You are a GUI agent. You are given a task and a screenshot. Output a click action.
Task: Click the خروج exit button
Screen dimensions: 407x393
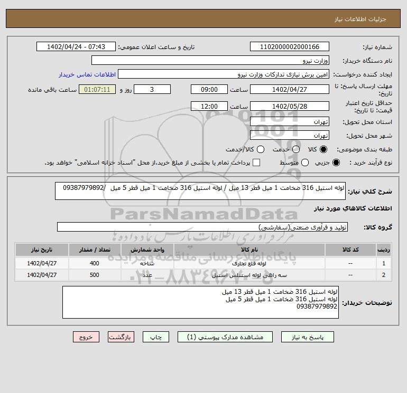(86, 337)
